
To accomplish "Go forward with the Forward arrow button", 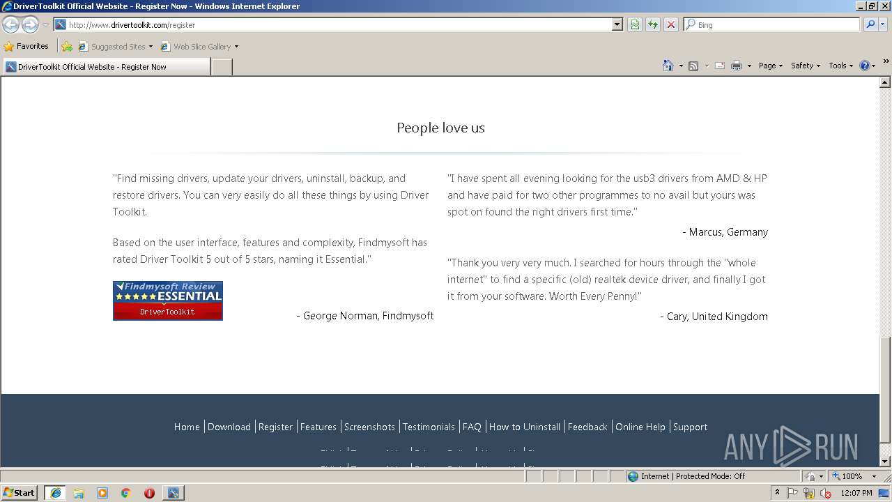I will [30, 24].
